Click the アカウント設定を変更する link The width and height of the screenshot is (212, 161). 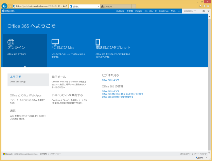[x=117, y=97]
